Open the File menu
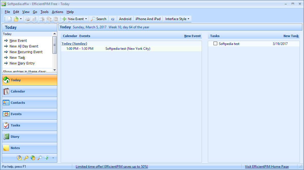 (7, 12)
